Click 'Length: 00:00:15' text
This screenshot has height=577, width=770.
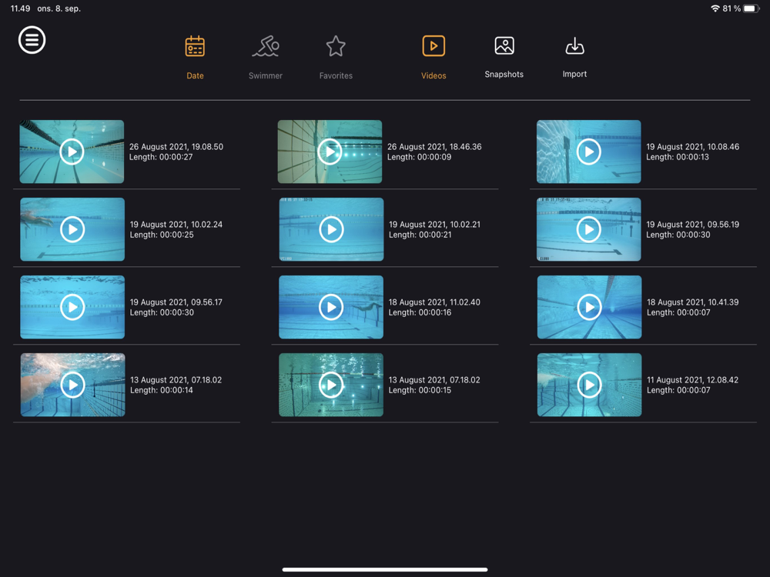420,390
